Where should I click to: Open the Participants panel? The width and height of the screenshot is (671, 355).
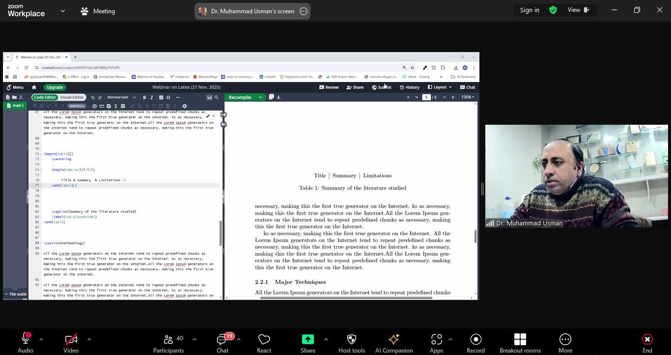[168, 343]
